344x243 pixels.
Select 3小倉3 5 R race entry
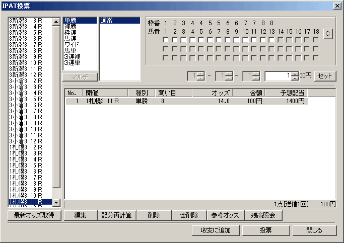[26, 99]
